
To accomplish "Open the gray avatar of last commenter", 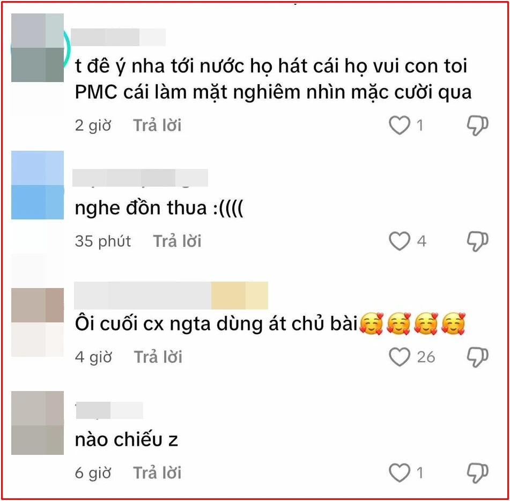I will click(x=38, y=423).
